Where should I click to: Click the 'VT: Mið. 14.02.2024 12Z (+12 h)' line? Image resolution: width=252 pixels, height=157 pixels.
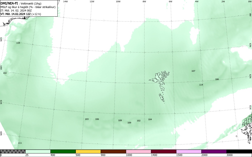(x=21, y=14)
